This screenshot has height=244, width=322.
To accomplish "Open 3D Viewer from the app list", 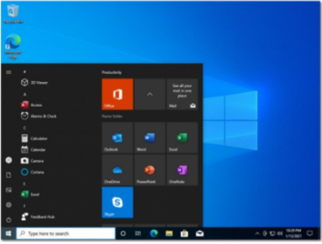I will [x=34, y=82].
